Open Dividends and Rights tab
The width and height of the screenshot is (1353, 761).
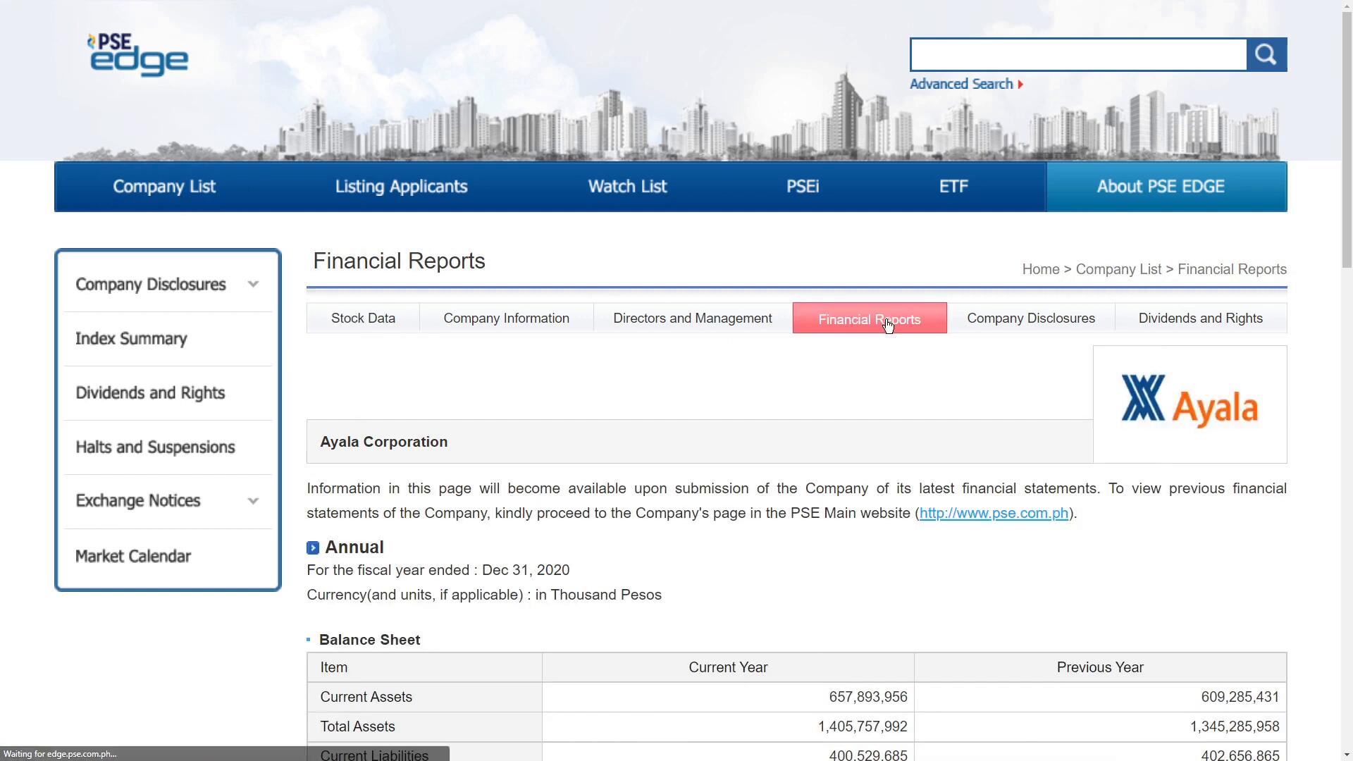1200,318
